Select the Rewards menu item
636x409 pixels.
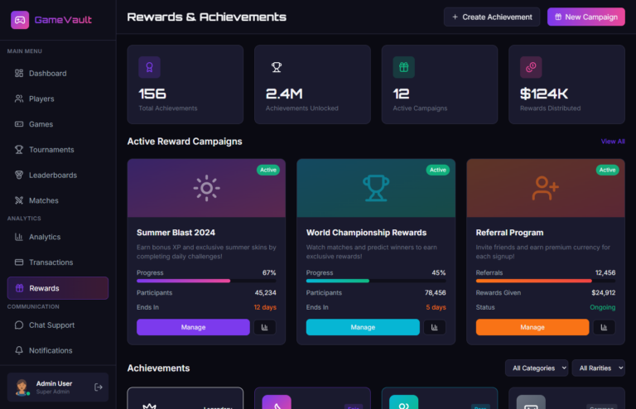point(58,288)
